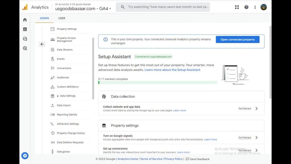The width and height of the screenshot is (291, 164).
Task: Open the Home icon in left sidebar
Action: 25,20
